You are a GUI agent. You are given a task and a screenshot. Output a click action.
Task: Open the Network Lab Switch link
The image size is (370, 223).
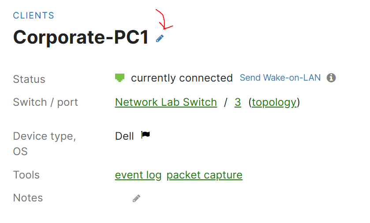(166, 102)
